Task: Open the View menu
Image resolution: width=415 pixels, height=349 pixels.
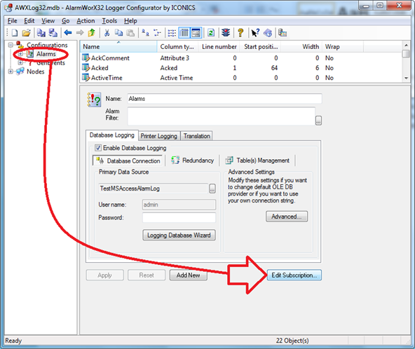Action: pyautogui.click(x=48, y=21)
